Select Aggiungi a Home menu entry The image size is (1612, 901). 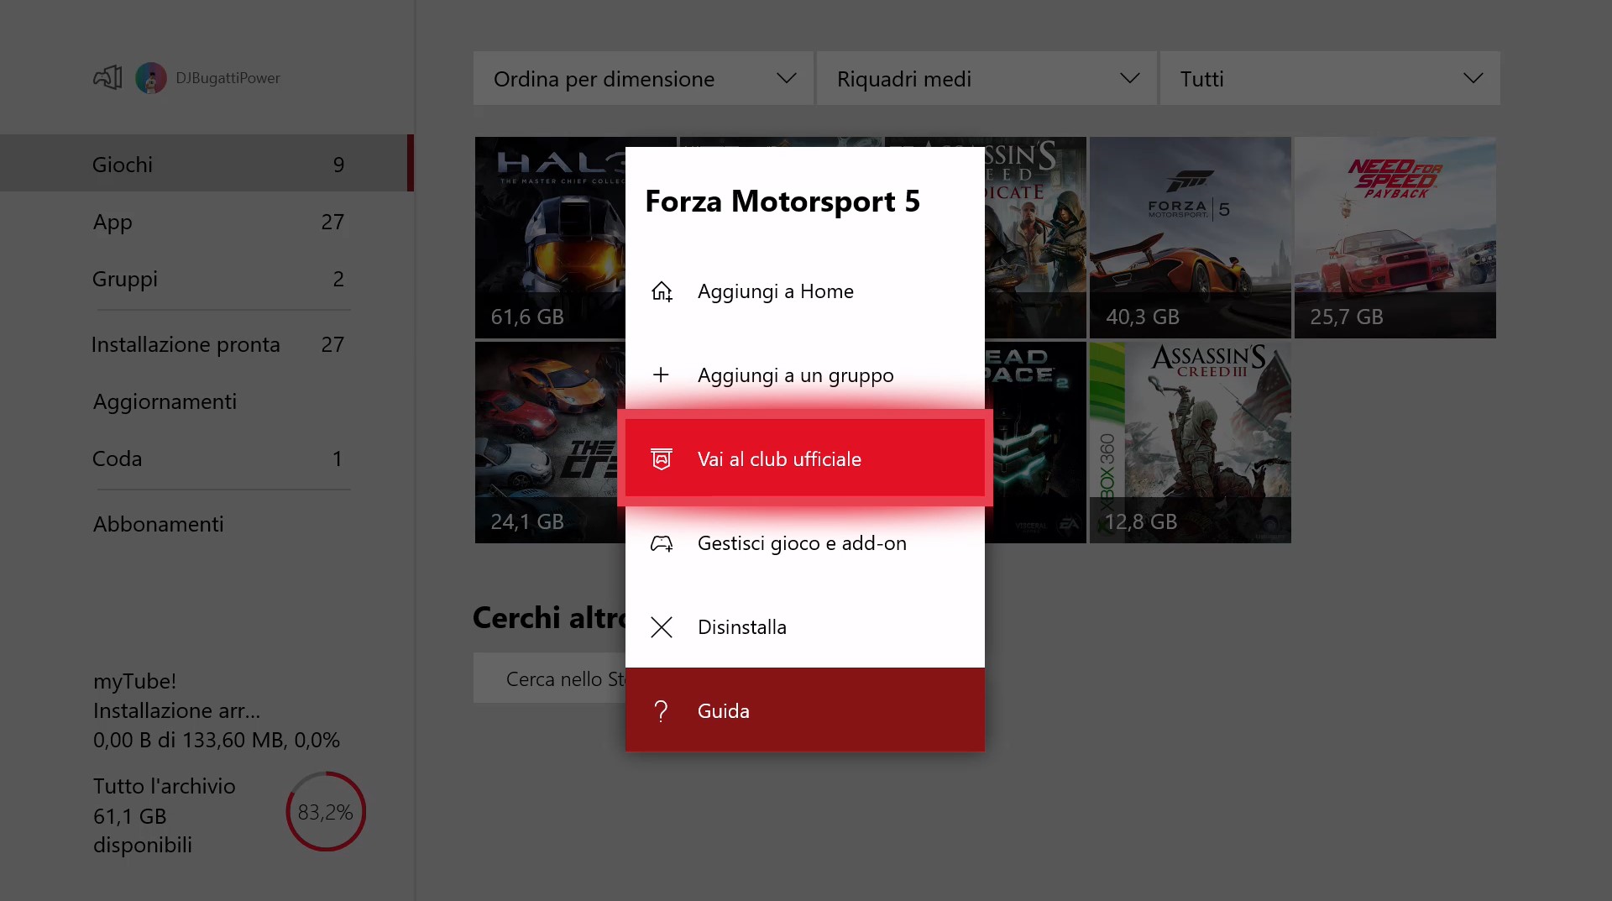pos(805,291)
